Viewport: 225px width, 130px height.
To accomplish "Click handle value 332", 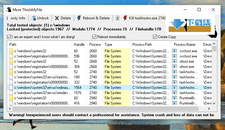I will point(77,82).
